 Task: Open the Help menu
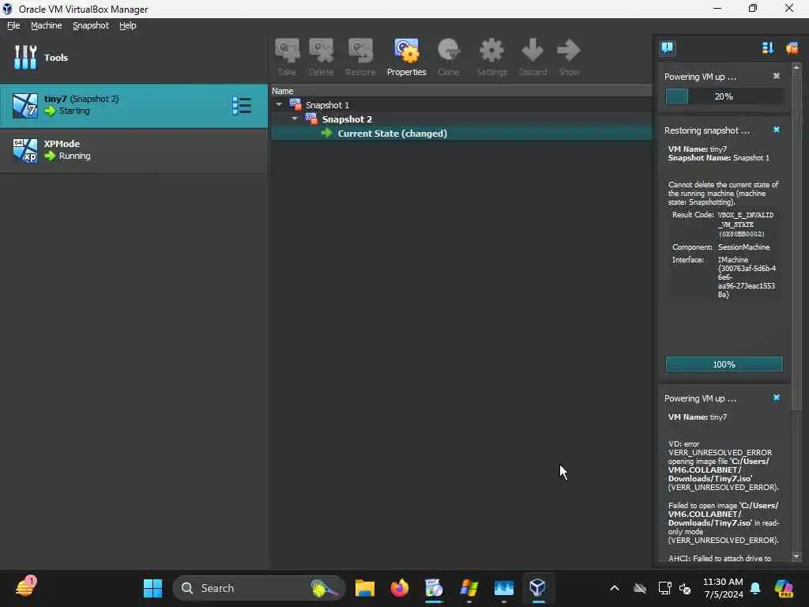(x=127, y=25)
